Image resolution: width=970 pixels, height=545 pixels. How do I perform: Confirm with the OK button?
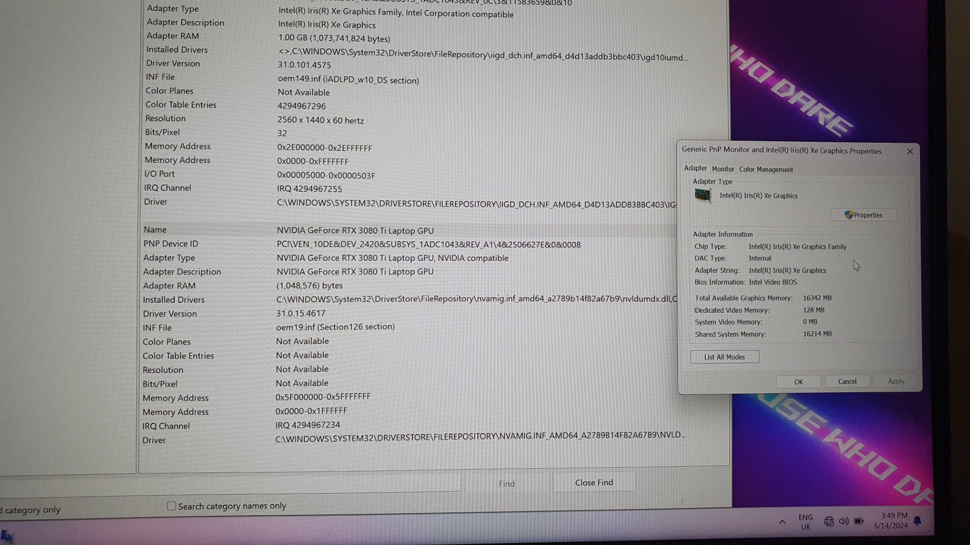[x=798, y=381]
